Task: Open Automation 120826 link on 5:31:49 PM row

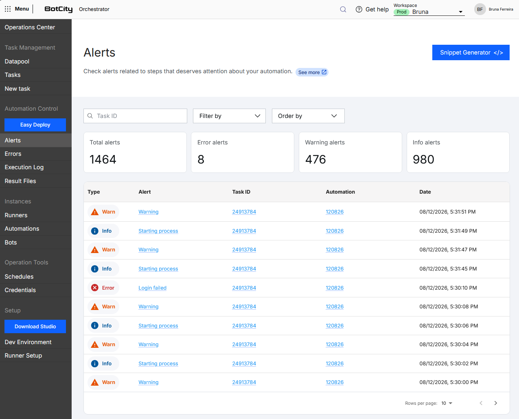Action: (x=335, y=231)
